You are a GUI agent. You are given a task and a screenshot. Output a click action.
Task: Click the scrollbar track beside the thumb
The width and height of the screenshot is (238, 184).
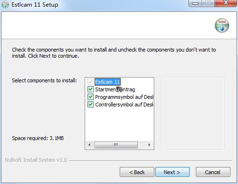click(141, 145)
